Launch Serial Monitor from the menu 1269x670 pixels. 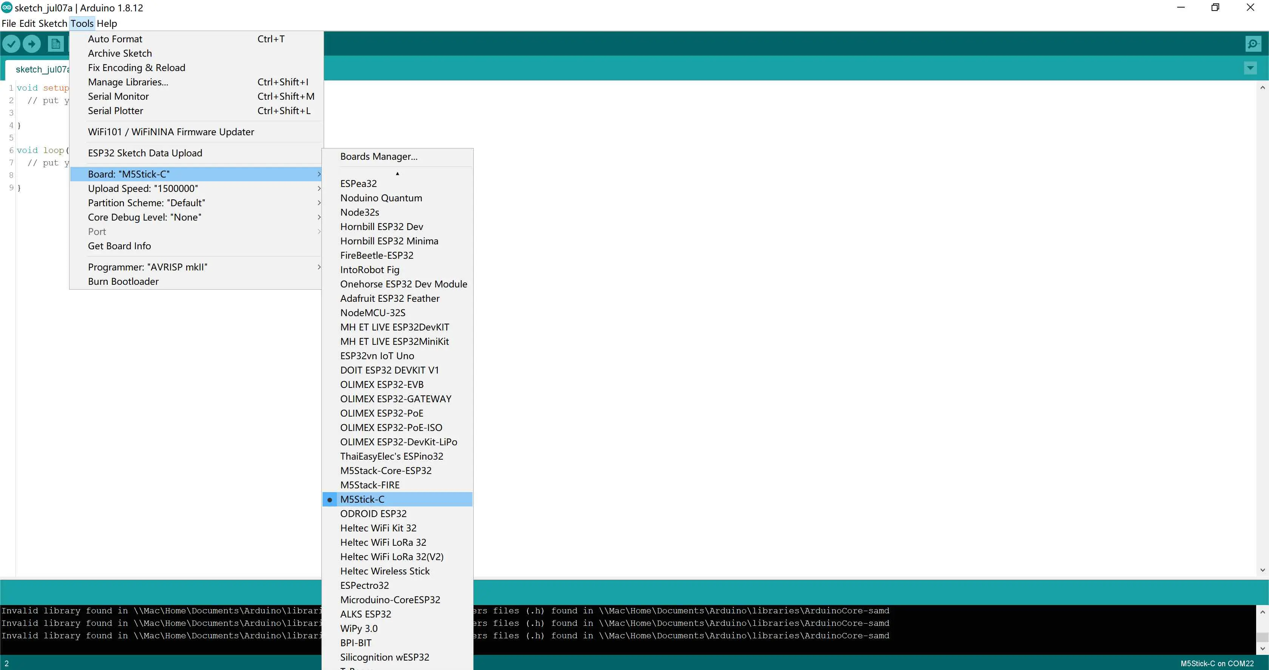click(196, 96)
